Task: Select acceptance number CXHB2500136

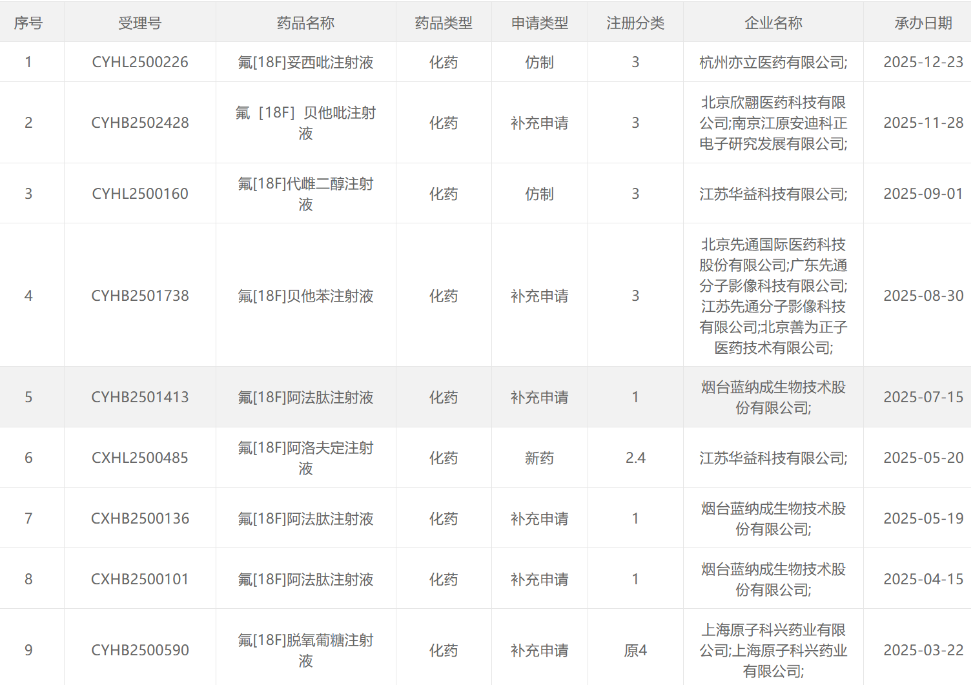Action: pyautogui.click(x=140, y=518)
